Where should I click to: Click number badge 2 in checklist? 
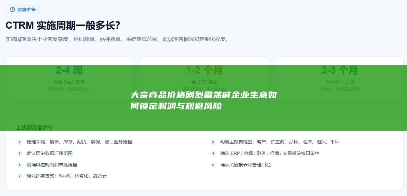213,142
